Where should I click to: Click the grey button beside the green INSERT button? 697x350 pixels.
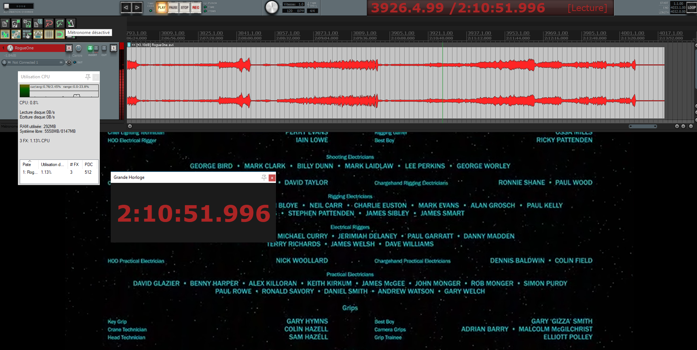(x=96, y=48)
